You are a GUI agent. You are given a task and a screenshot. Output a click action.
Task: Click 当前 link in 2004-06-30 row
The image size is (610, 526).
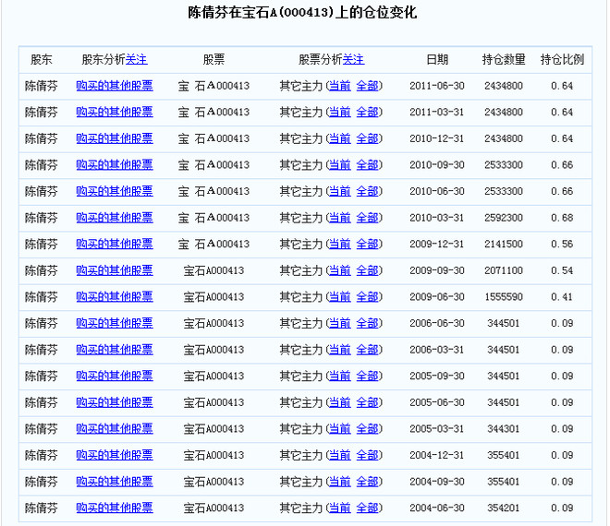[x=340, y=508]
